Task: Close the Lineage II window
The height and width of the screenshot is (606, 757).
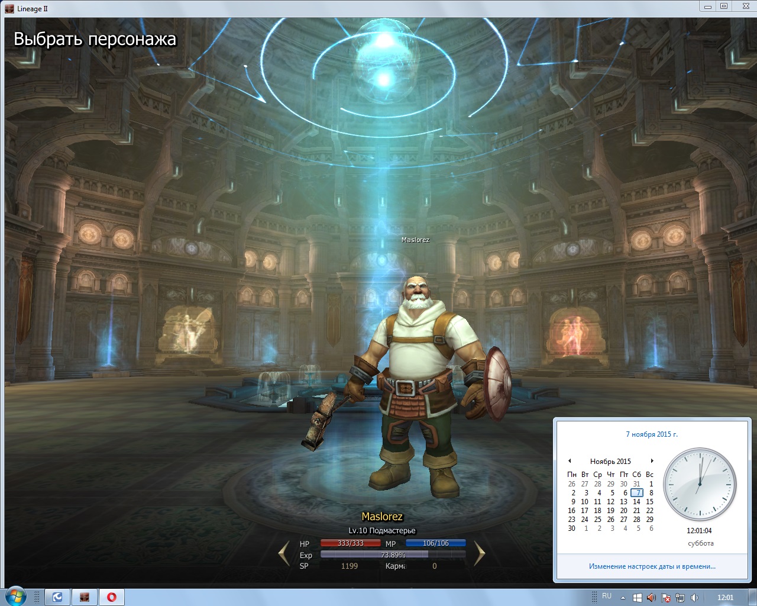Action: (745, 6)
